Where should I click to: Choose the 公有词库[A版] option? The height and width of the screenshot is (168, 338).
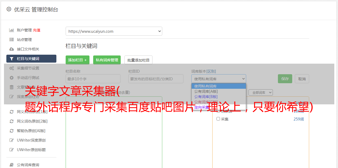point(219,91)
